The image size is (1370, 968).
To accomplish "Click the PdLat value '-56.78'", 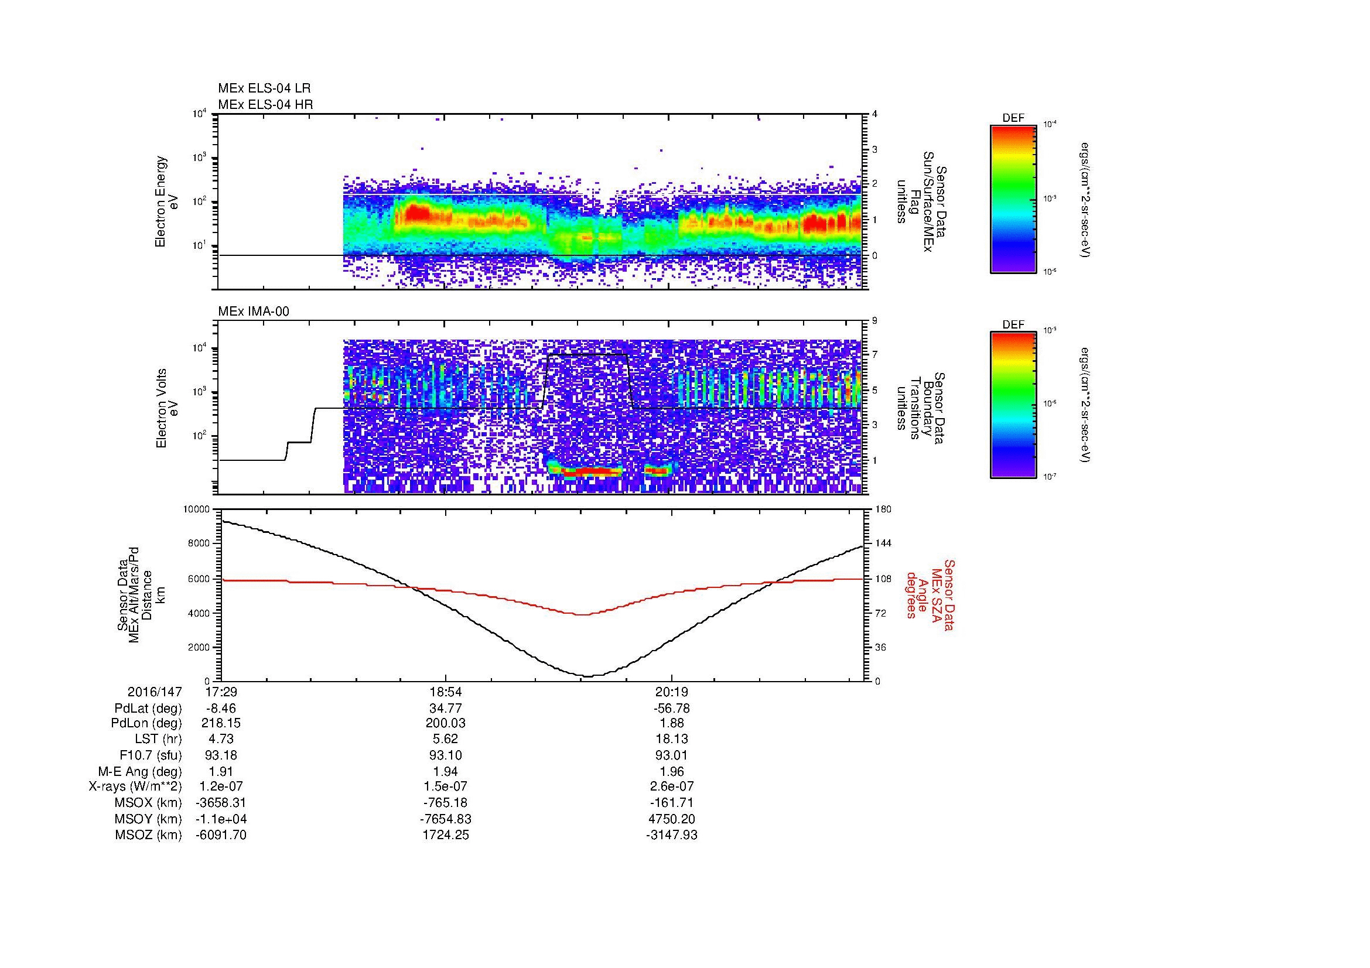I will click(x=671, y=709).
